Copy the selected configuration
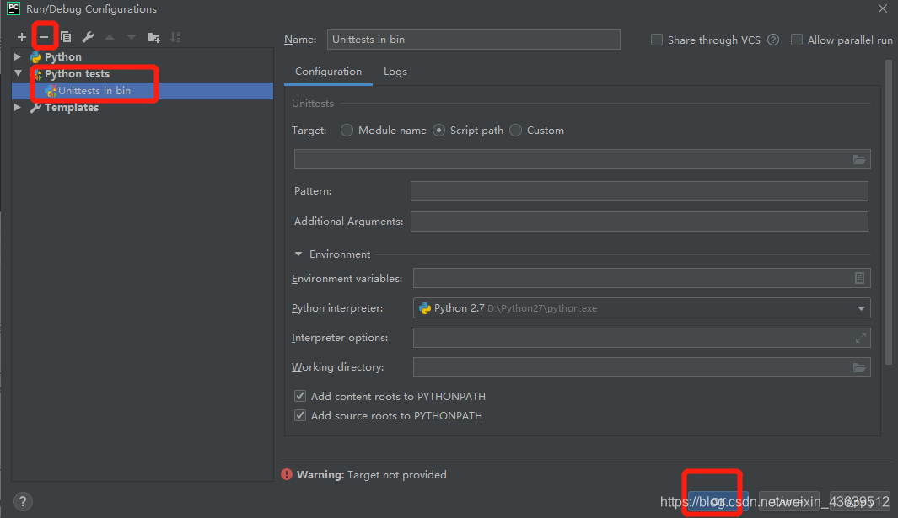Viewport: 898px width, 518px height. 66,37
